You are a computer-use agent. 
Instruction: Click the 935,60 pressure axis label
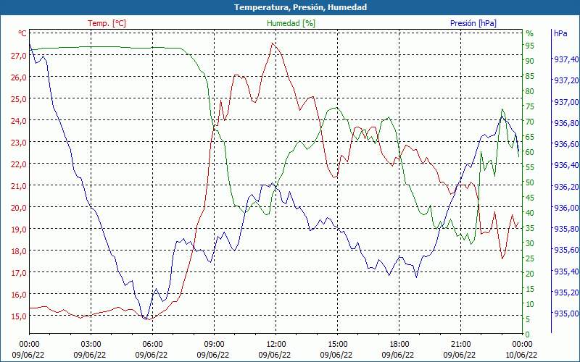click(565, 250)
